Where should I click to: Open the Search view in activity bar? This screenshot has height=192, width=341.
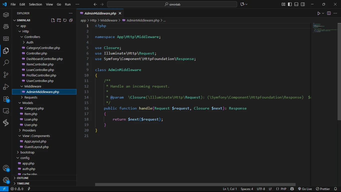[6, 62]
